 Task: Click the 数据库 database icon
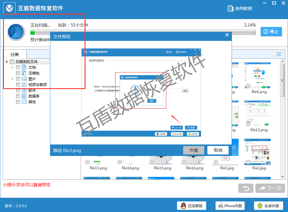[x=24, y=96]
